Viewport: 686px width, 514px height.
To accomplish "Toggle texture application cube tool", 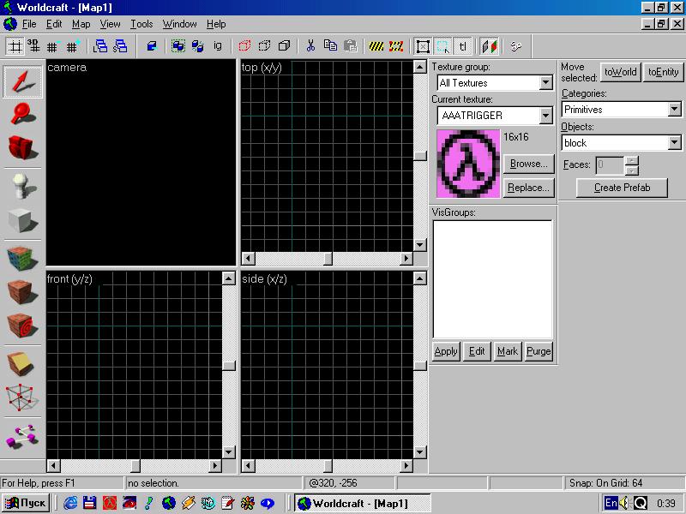I will tap(22, 258).
